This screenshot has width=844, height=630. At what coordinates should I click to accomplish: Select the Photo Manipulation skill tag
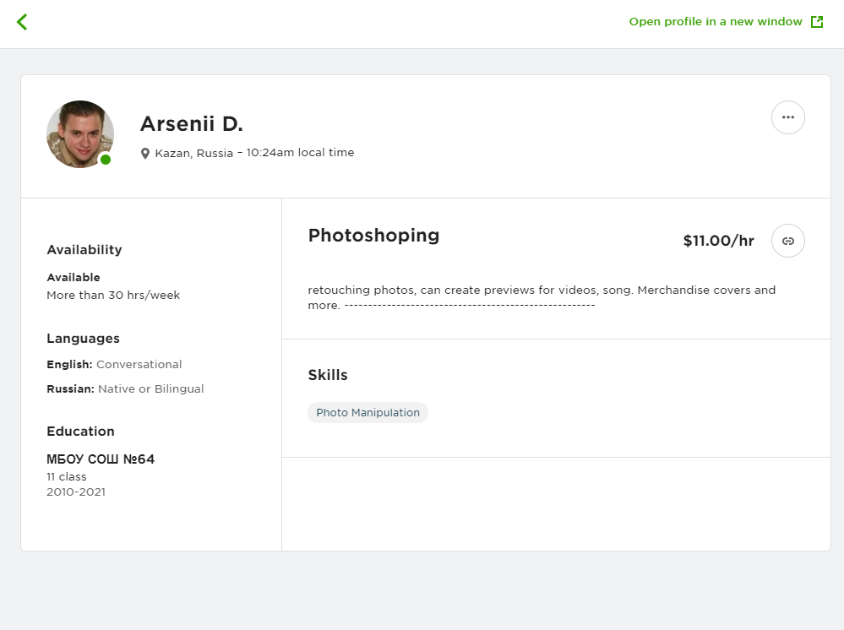(368, 413)
